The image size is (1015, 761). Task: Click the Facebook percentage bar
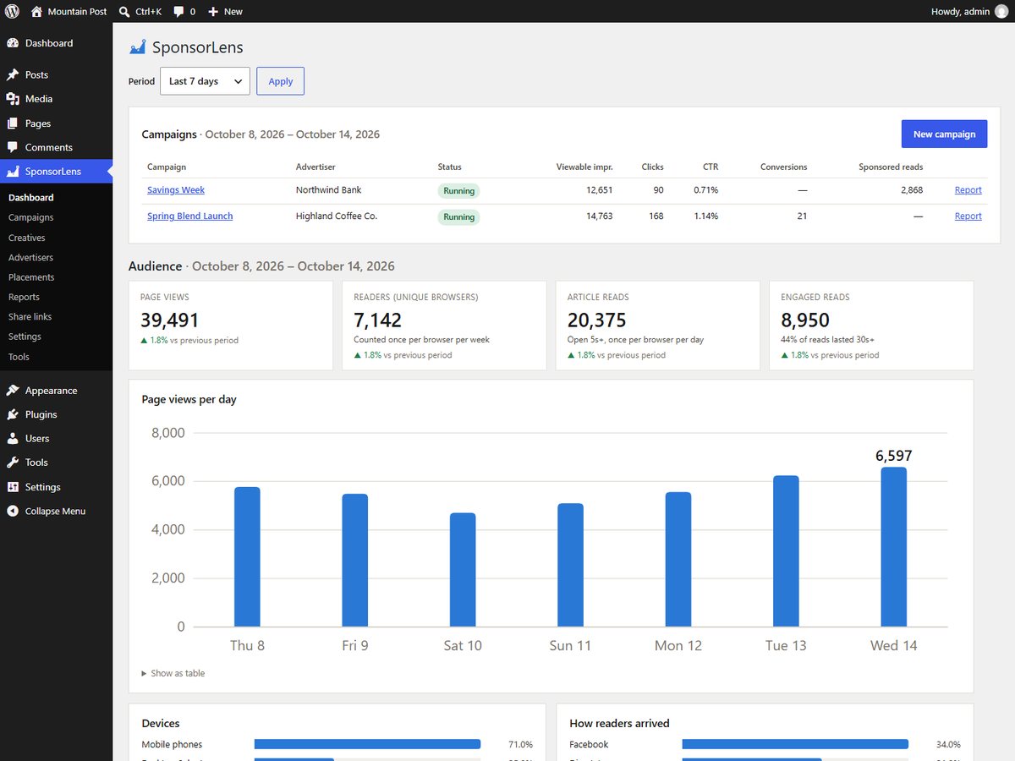tap(795, 744)
